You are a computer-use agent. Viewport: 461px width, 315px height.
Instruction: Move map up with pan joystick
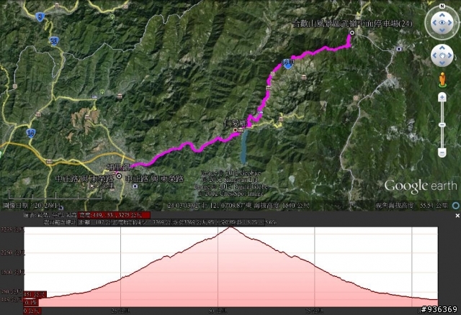(x=442, y=48)
